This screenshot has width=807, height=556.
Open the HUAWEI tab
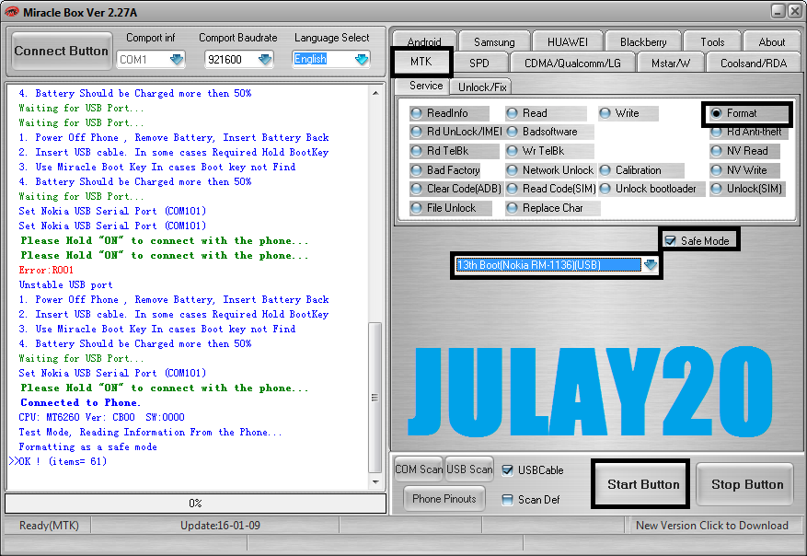pyautogui.click(x=567, y=41)
